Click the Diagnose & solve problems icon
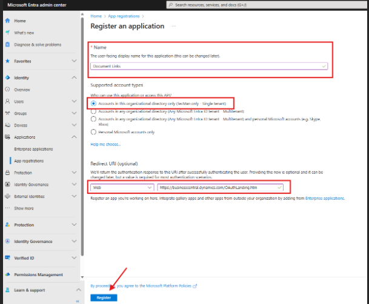Viewport: 369px width, 304px height. point(7,45)
